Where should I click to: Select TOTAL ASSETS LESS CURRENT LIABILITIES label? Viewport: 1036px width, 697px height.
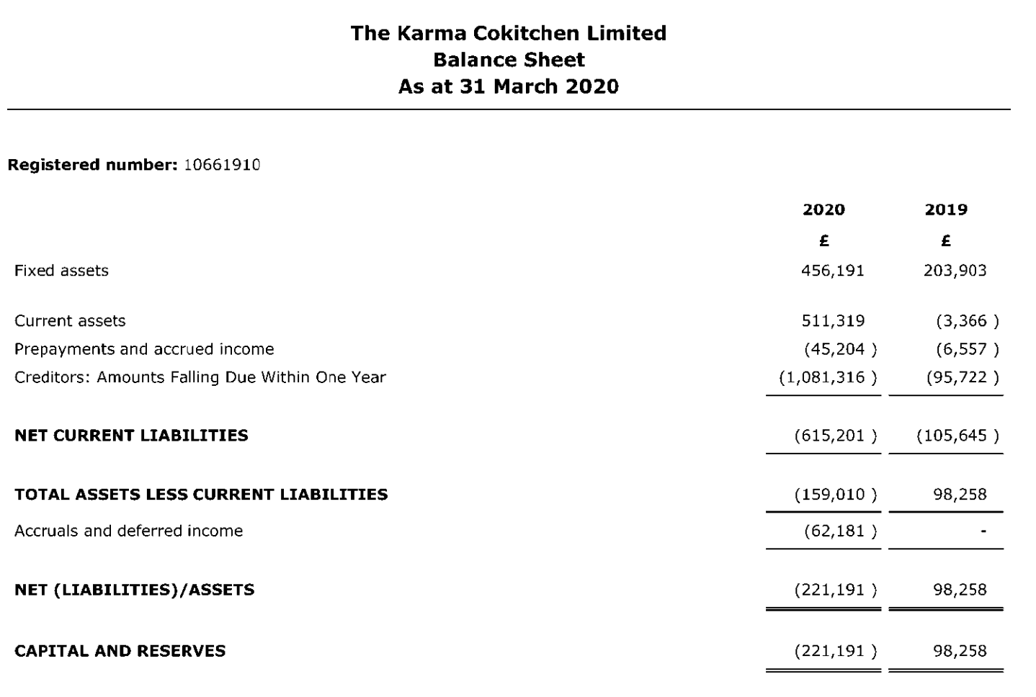click(201, 495)
